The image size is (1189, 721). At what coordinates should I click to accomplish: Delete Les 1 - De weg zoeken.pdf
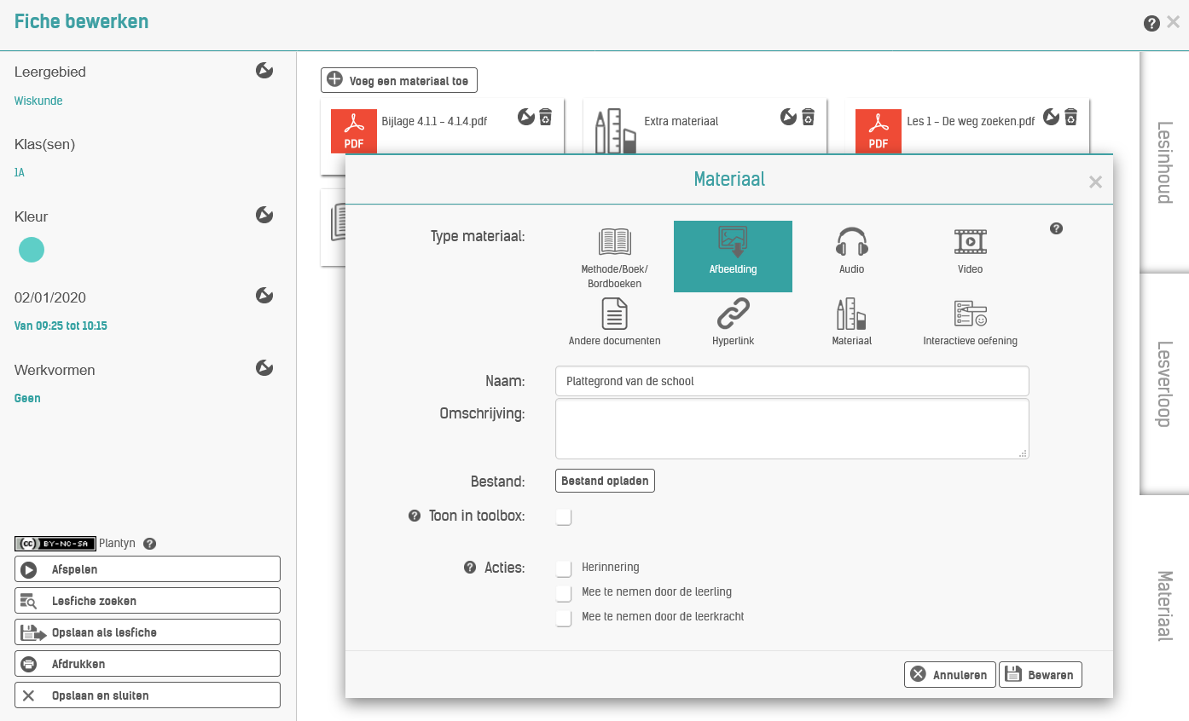pyautogui.click(x=1071, y=117)
